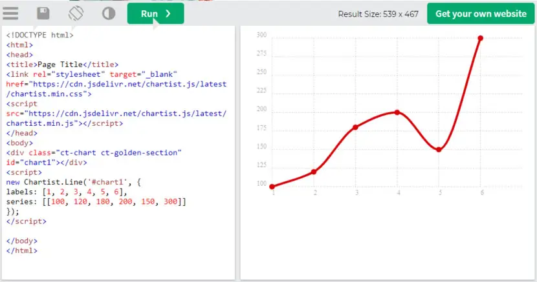Click the series data line in code
Image resolution: width=537 pixels, height=282 pixels.
[96, 201]
